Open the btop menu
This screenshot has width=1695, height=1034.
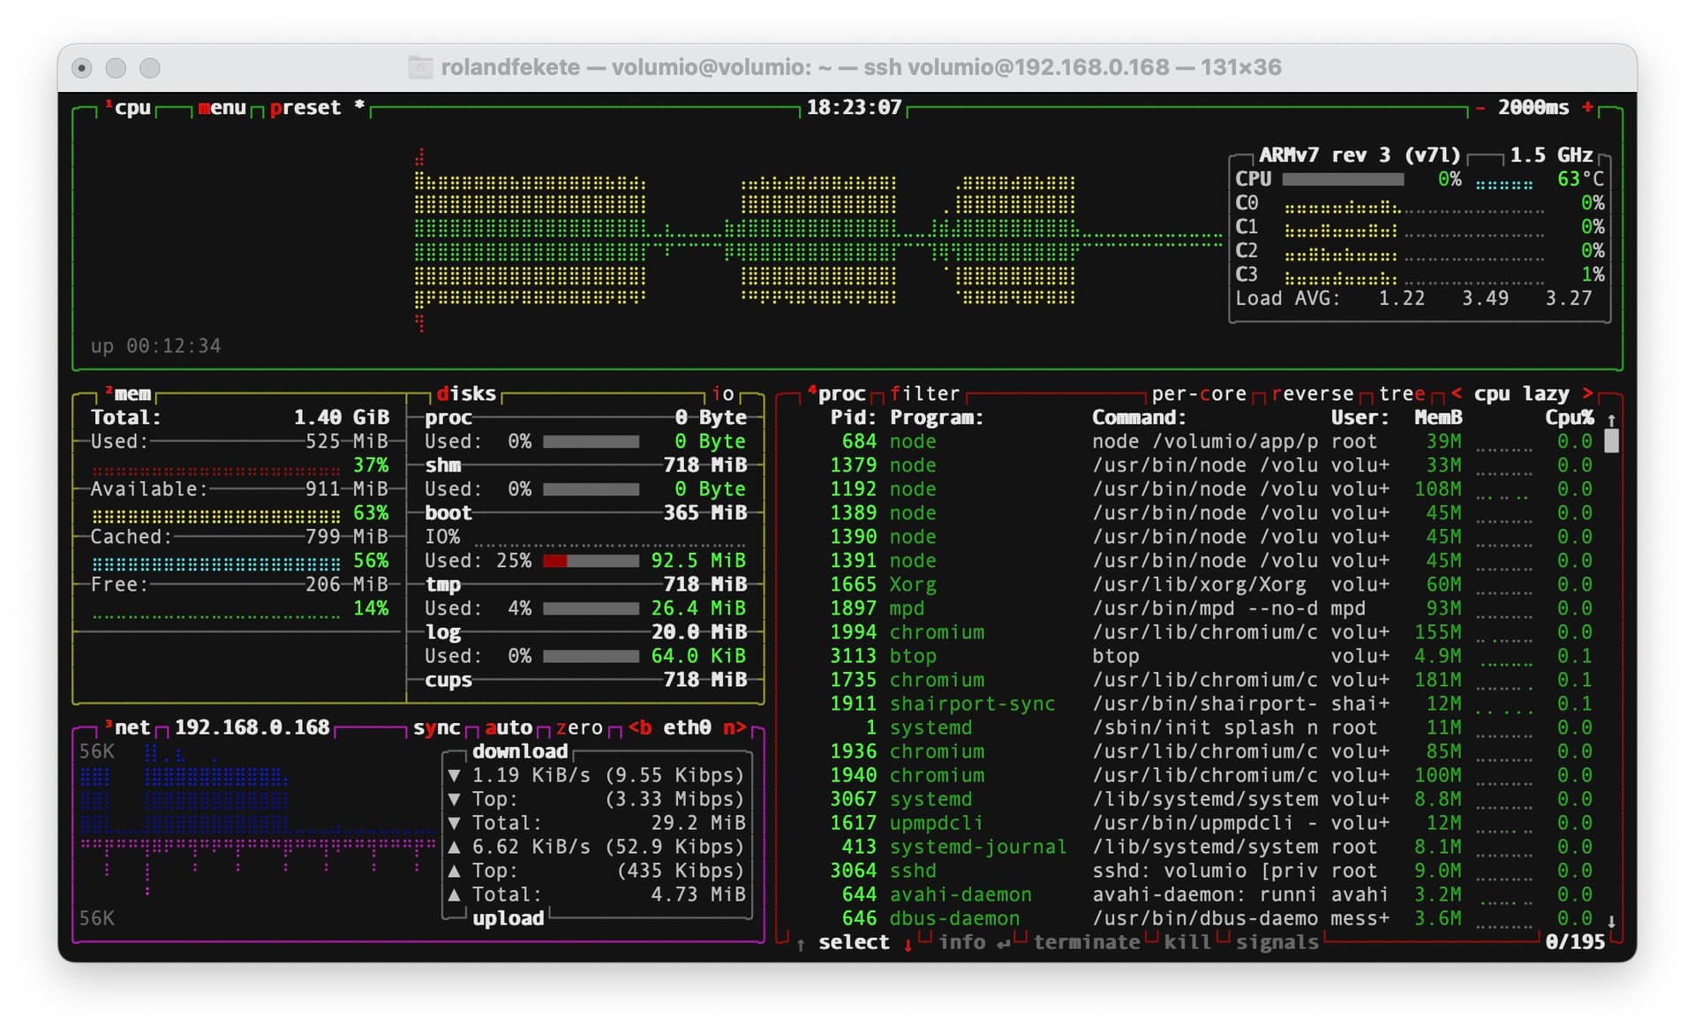[222, 108]
